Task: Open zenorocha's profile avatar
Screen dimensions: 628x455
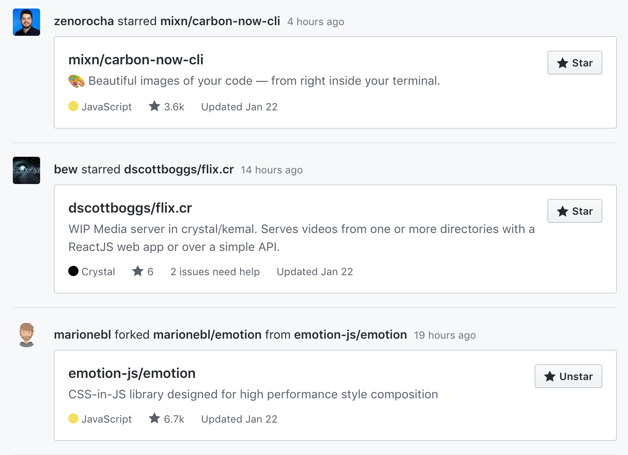Action: (26, 22)
